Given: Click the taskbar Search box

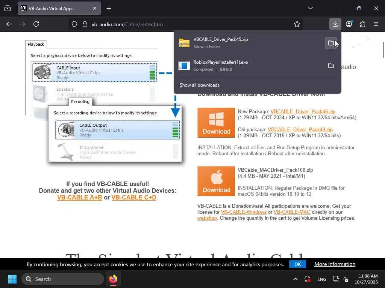Looking at the screenshot, I should (x=63, y=279).
